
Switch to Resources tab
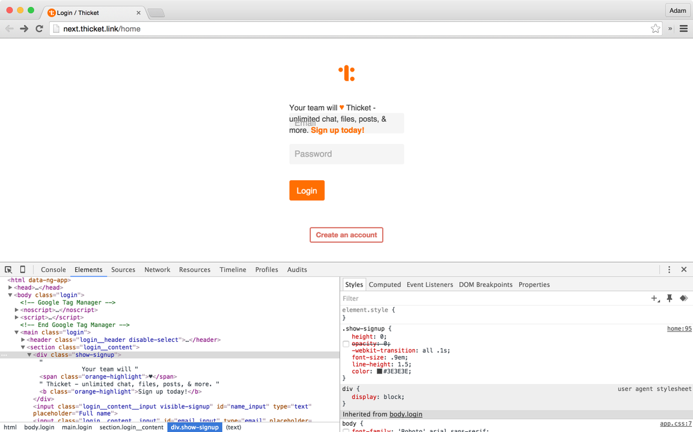[195, 270]
